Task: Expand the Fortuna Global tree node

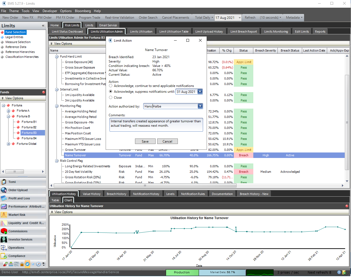Action: click(x=9, y=144)
